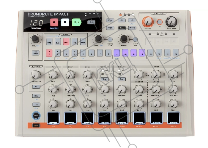208x148 pixels.
Task: Click the Mute button
Action: click(x=36, y=96)
